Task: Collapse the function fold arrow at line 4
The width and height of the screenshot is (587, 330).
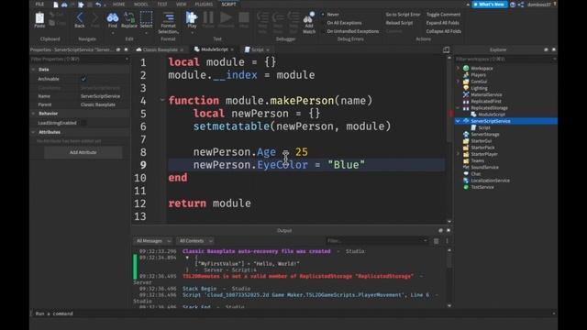Action: [x=162, y=100]
